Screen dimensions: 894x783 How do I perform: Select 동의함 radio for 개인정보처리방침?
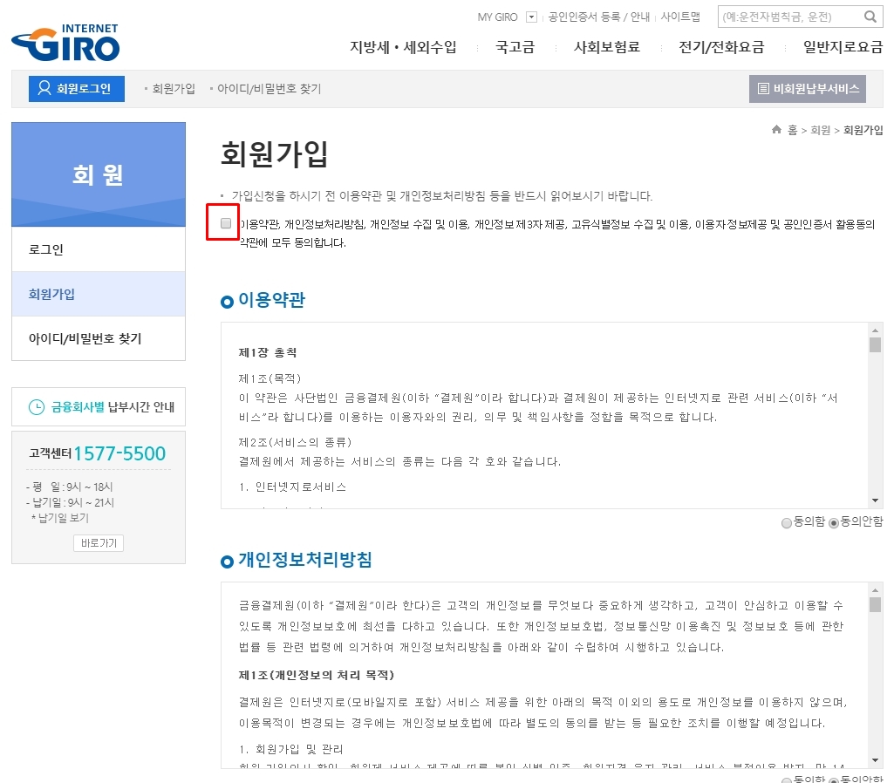786,780
